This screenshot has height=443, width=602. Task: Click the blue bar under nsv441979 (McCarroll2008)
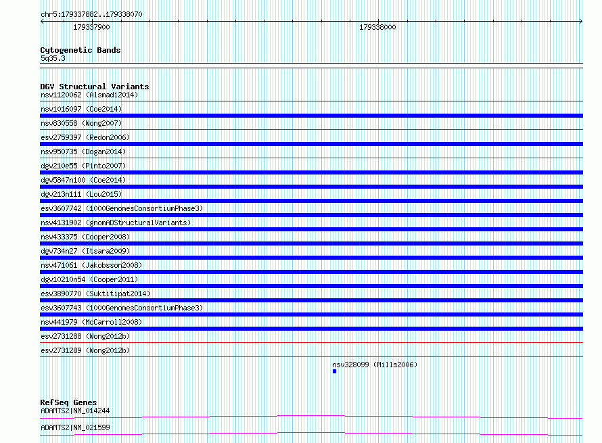(x=311, y=329)
